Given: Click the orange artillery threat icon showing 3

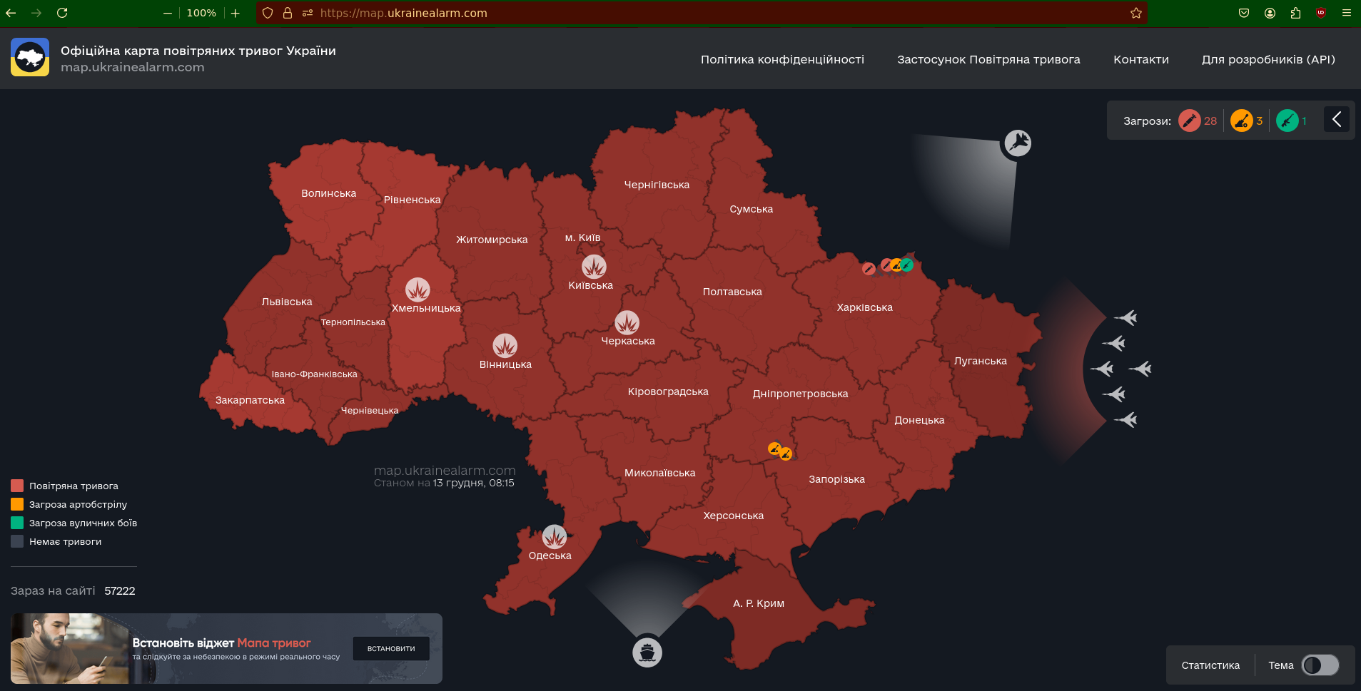Looking at the screenshot, I should [x=1242, y=121].
